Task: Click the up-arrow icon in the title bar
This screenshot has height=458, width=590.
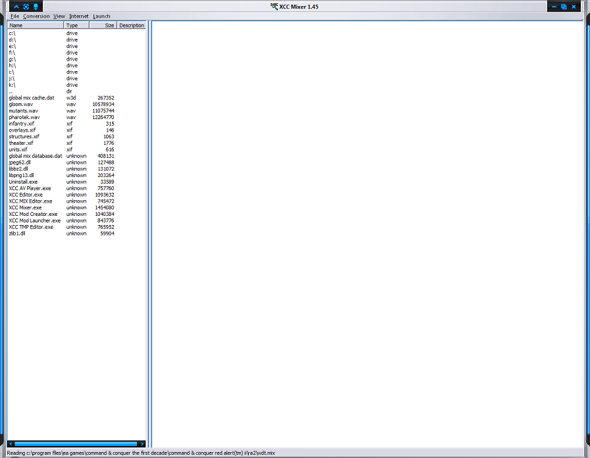Action: point(16,7)
